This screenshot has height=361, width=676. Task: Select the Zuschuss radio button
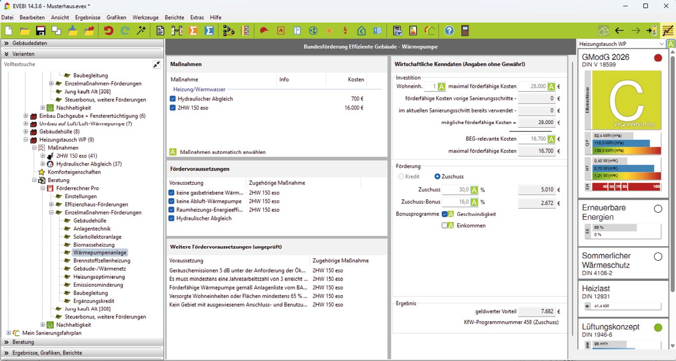point(437,176)
